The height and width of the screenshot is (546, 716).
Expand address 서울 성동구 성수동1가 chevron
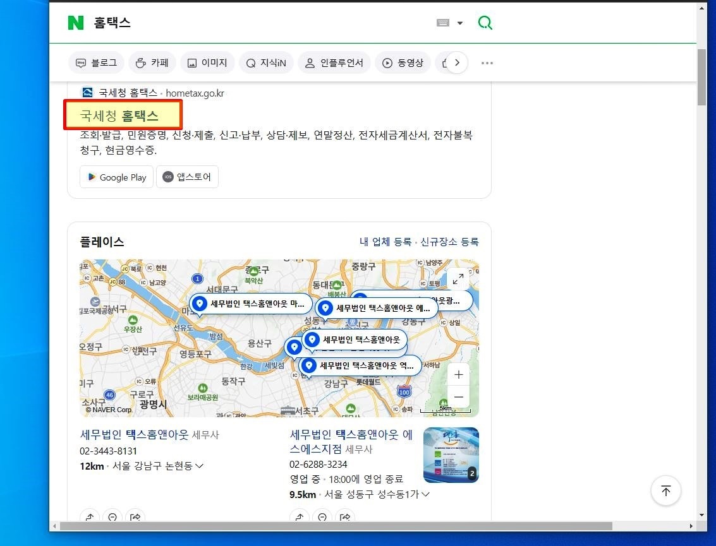[425, 494]
